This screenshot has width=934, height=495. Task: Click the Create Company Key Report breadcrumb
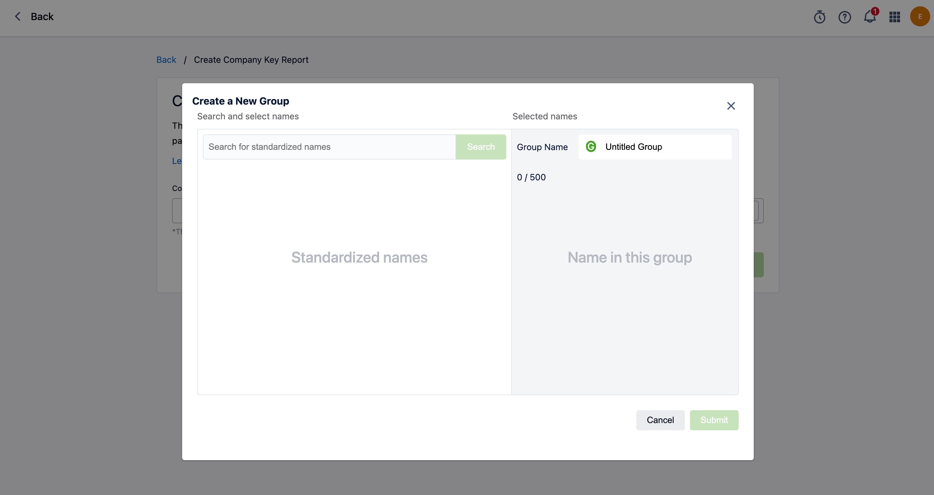(x=251, y=60)
